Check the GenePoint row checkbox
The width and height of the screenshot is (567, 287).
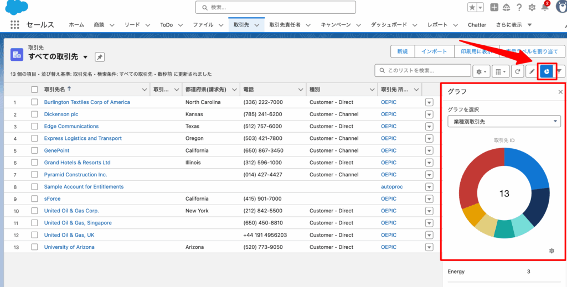coord(34,150)
